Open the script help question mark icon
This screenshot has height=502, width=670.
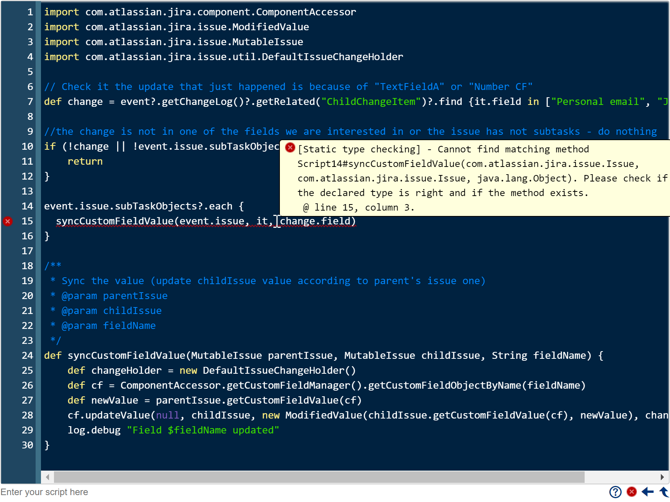coord(615,492)
